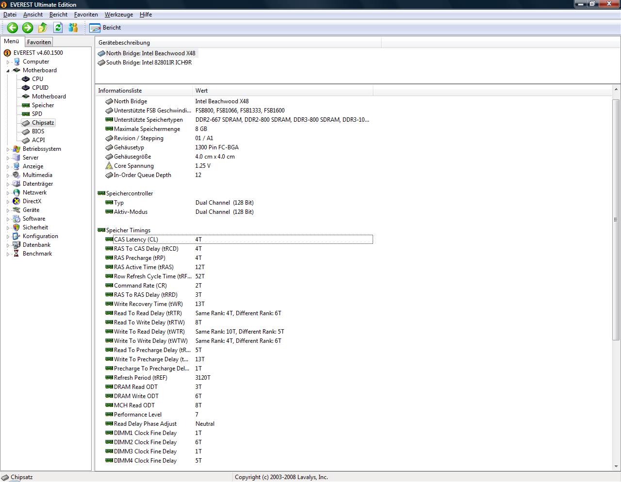Expand the Computer tree node
This screenshot has width=621, height=482.
pyautogui.click(x=8, y=62)
